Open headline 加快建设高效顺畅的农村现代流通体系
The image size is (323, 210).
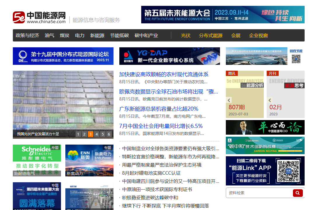pyautogui.click(x=164, y=74)
